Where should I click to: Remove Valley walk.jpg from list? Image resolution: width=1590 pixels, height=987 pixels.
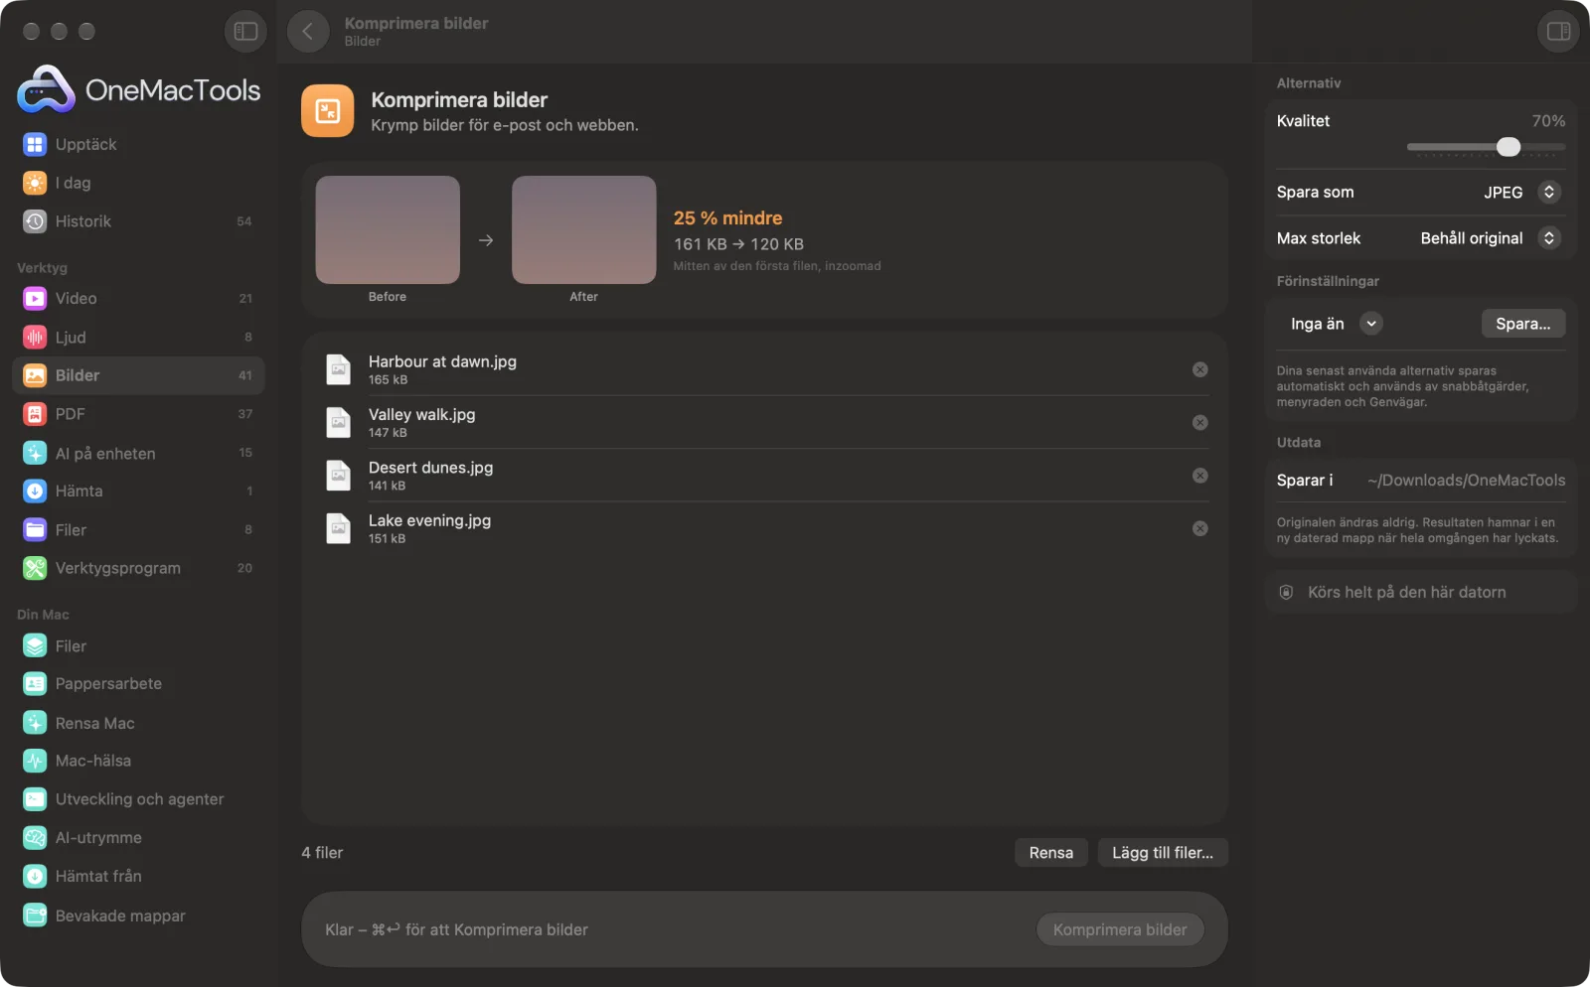point(1200,423)
